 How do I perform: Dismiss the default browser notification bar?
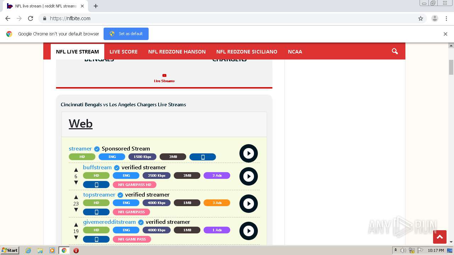click(445, 34)
